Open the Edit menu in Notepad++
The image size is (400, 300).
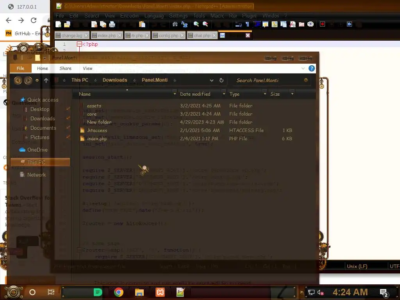pos(74,16)
